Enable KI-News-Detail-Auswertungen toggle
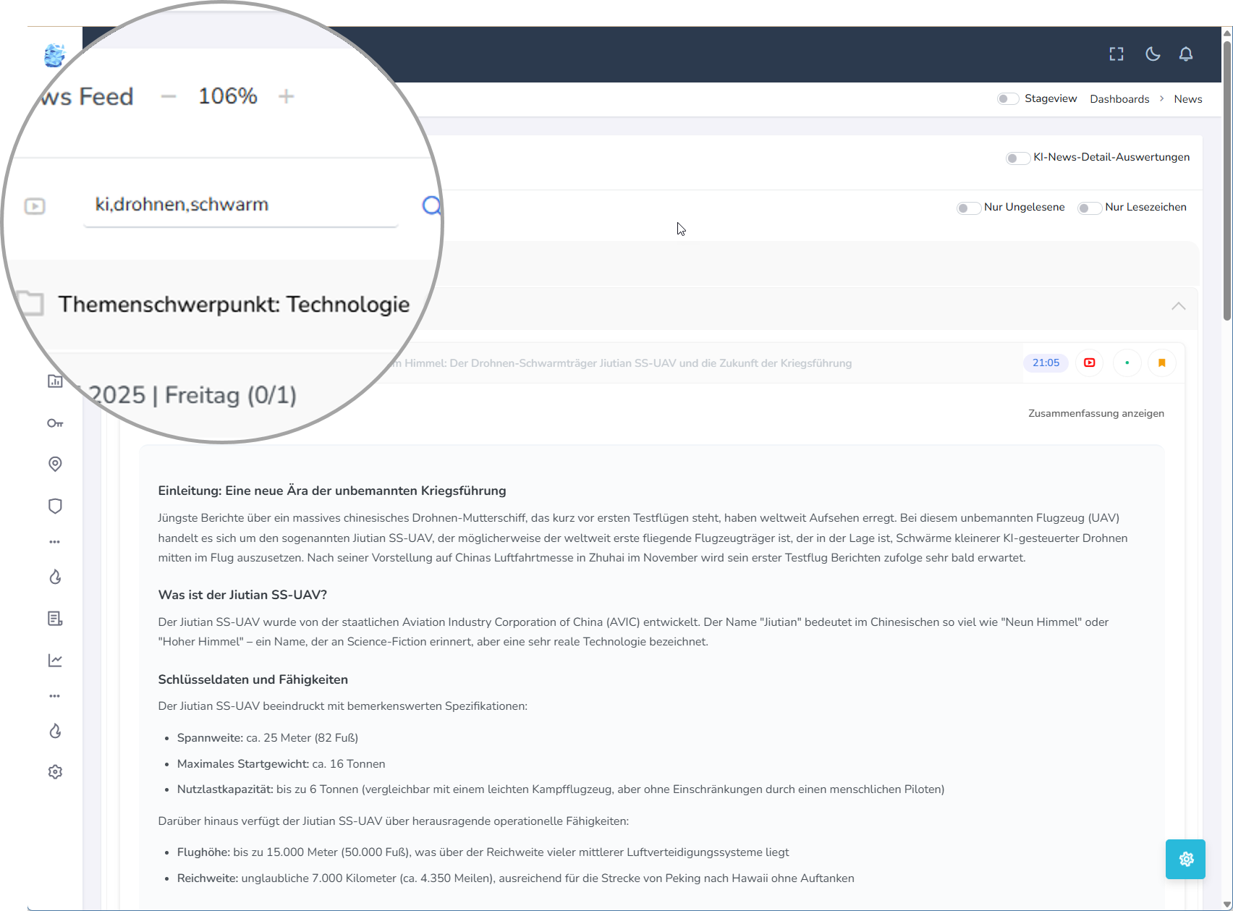The height and width of the screenshot is (911, 1233). point(1017,158)
